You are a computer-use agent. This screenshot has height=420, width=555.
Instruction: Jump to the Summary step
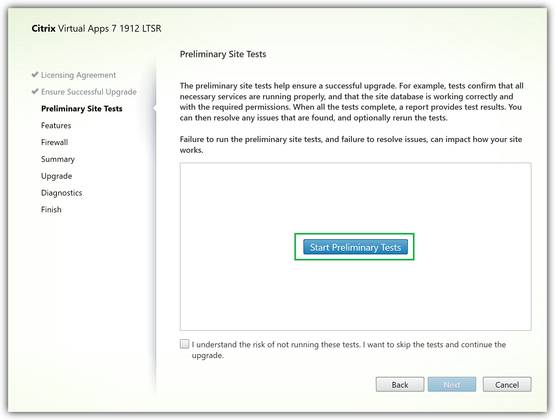click(58, 159)
